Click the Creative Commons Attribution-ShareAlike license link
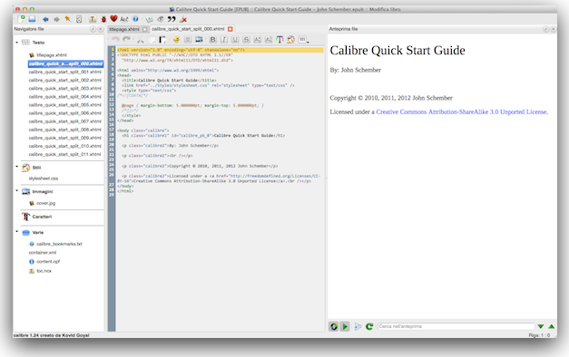 tap(462, 112)
